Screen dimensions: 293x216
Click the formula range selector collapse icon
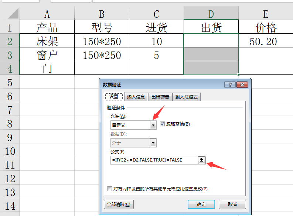[201, 160]
